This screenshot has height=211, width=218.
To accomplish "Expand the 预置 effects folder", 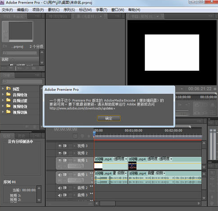I will pos(3,89).
